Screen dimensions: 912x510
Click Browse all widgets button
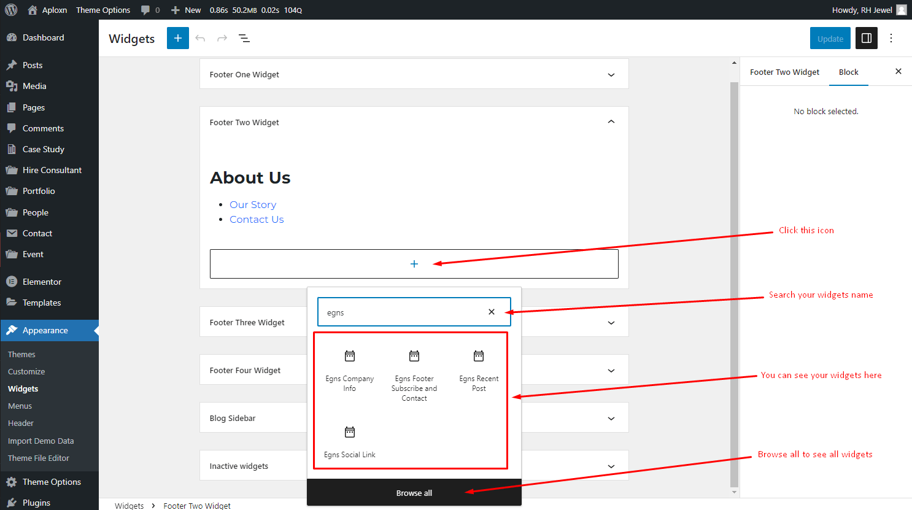414,493
